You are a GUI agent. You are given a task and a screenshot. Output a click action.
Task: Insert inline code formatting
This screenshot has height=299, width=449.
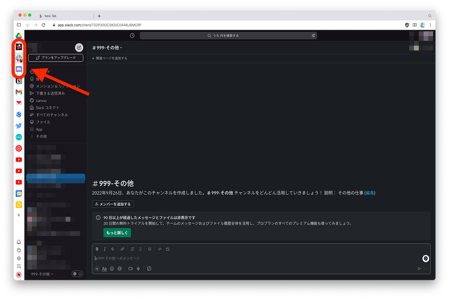coord(160,249)
